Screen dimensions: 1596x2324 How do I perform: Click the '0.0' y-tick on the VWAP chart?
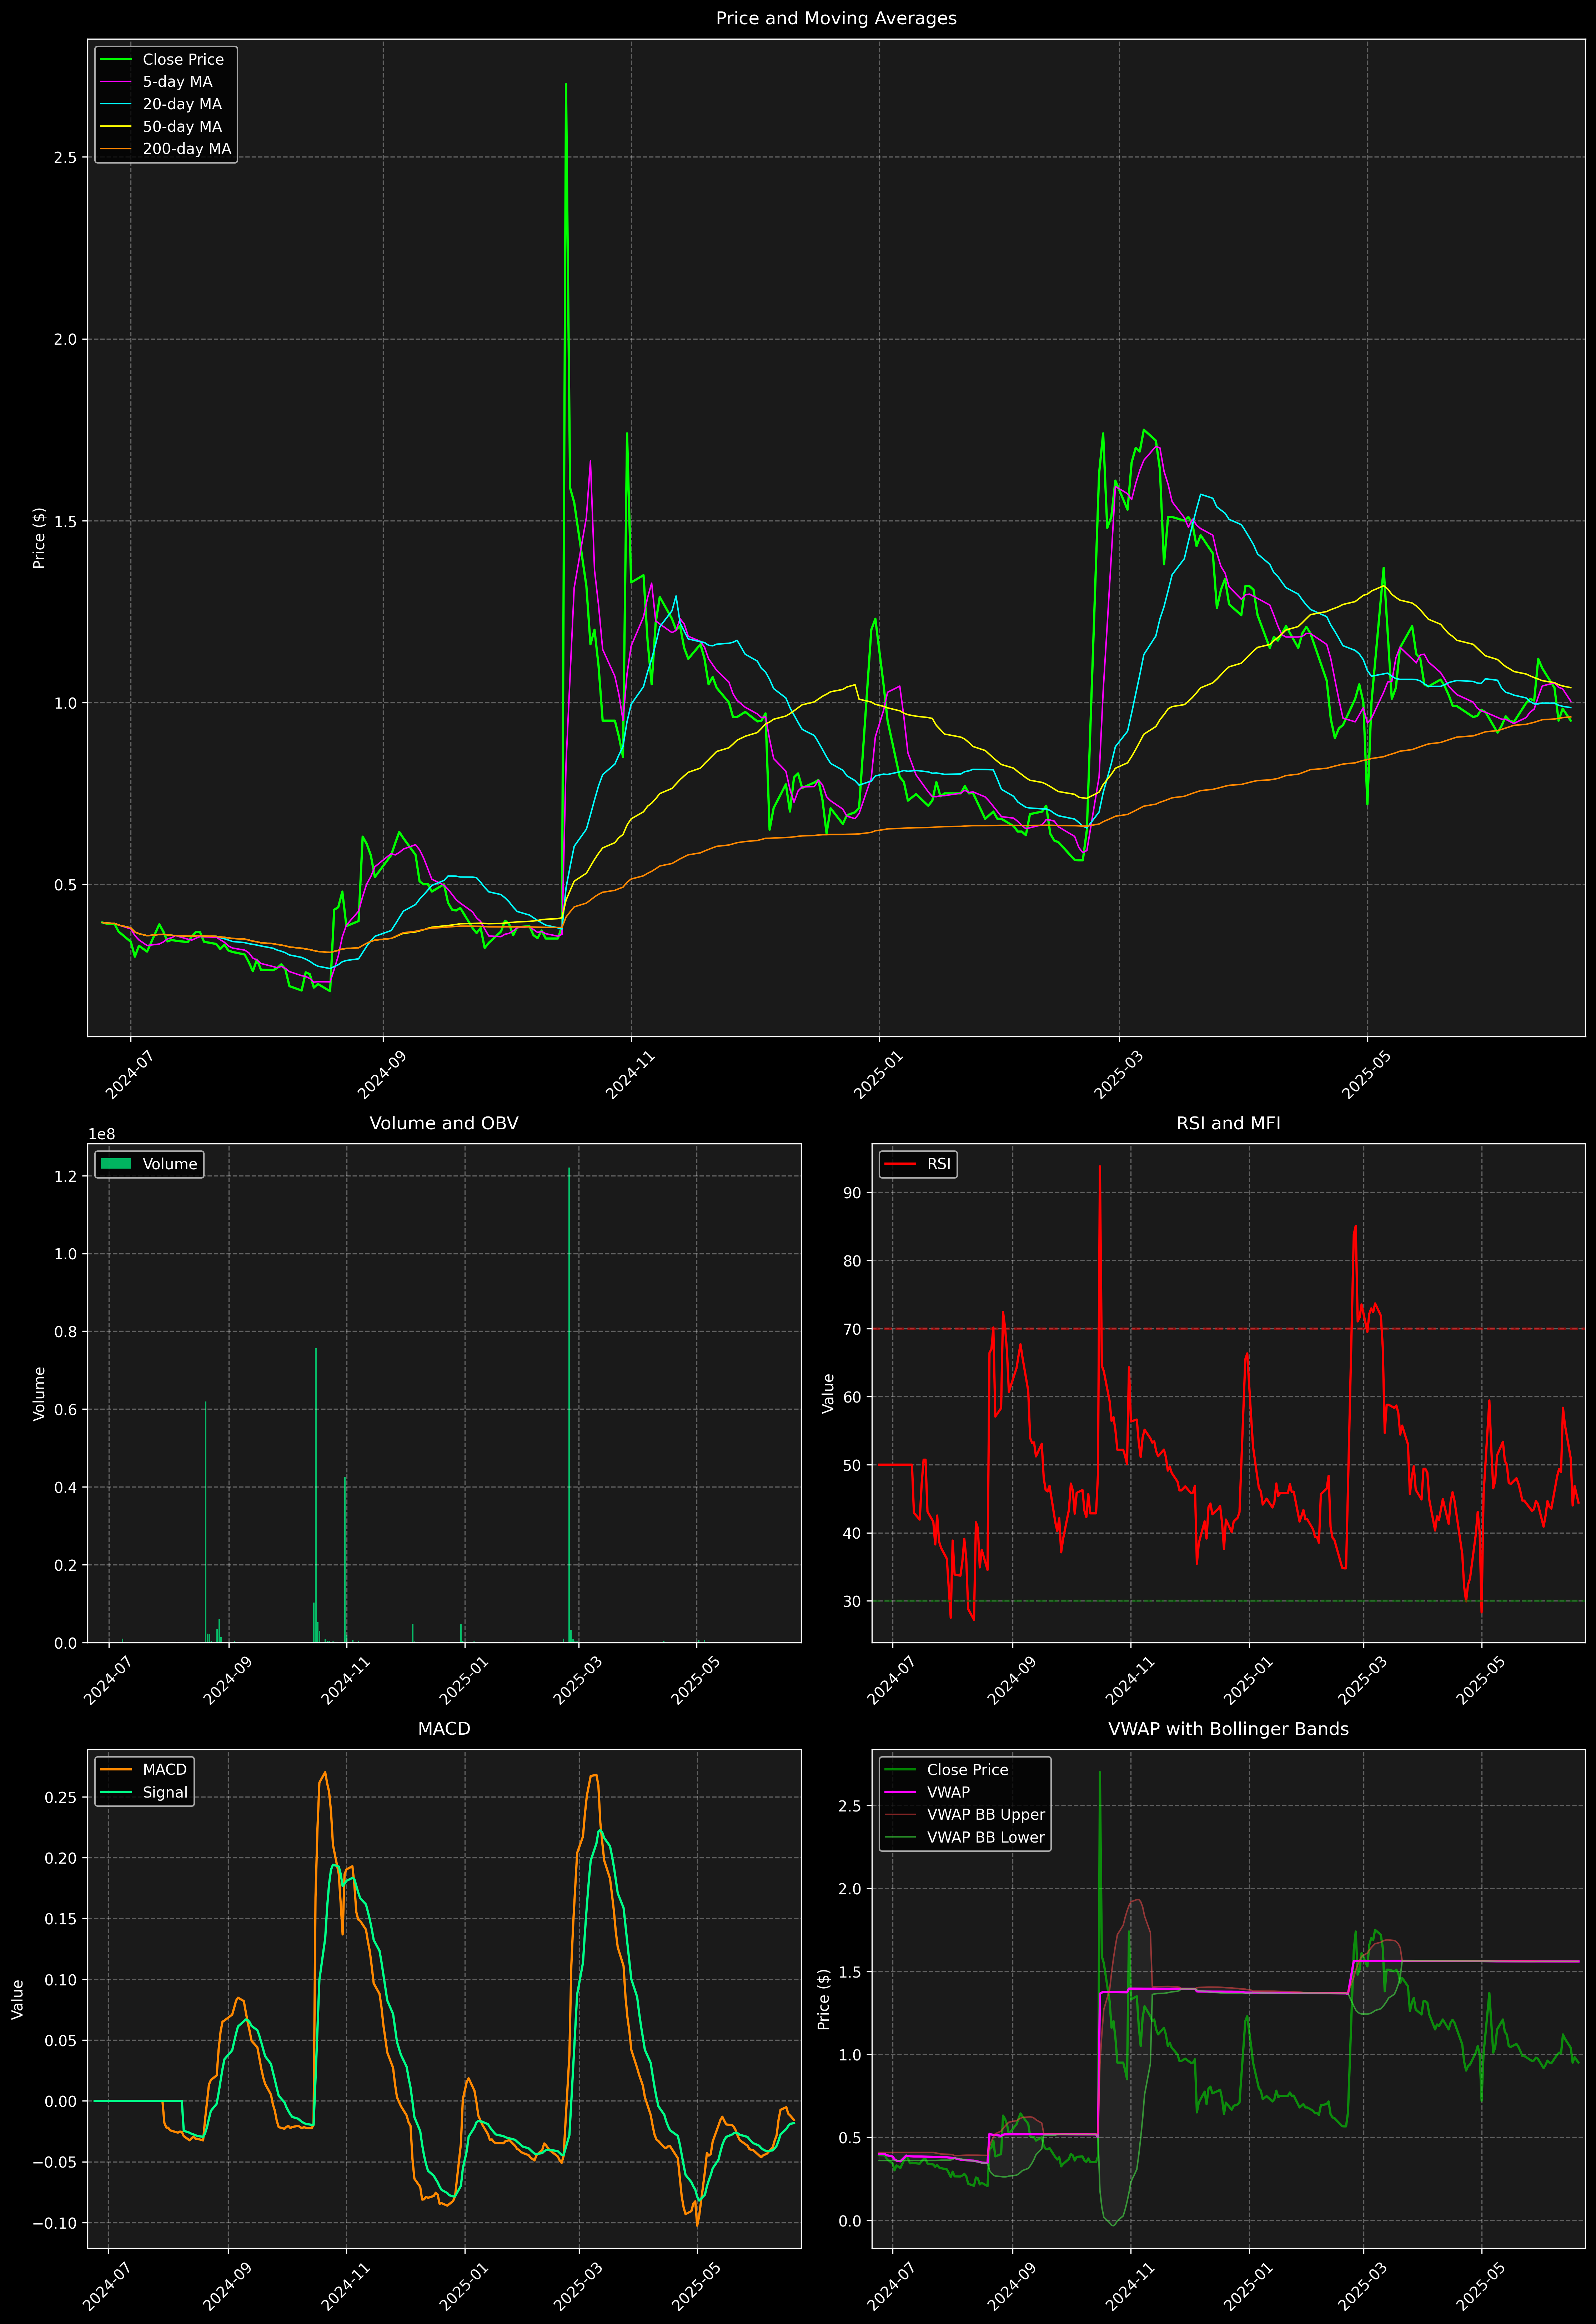(x=850, y=2221)
